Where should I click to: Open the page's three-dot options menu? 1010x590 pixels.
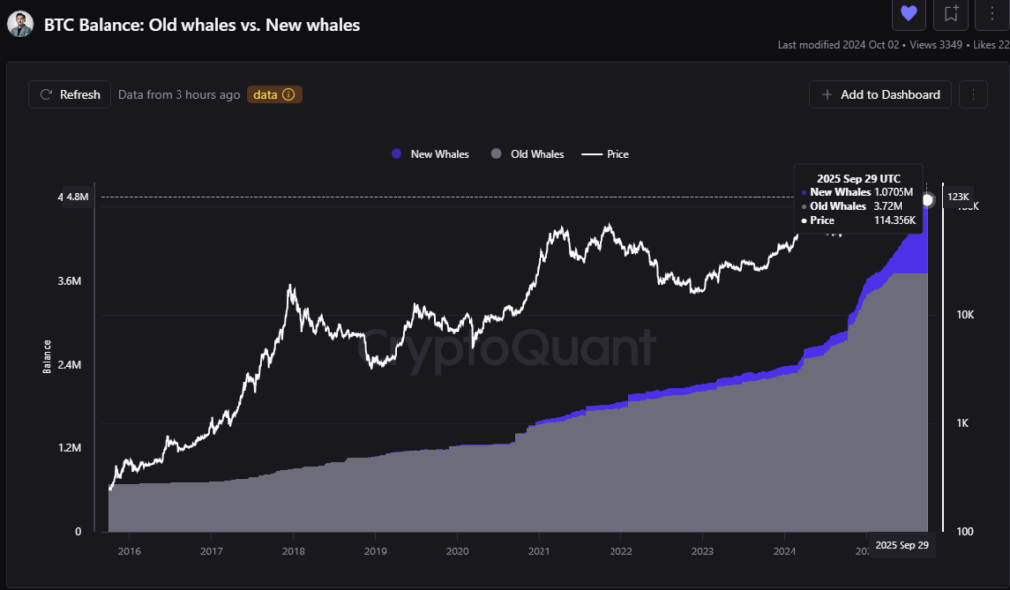point(991,13)
